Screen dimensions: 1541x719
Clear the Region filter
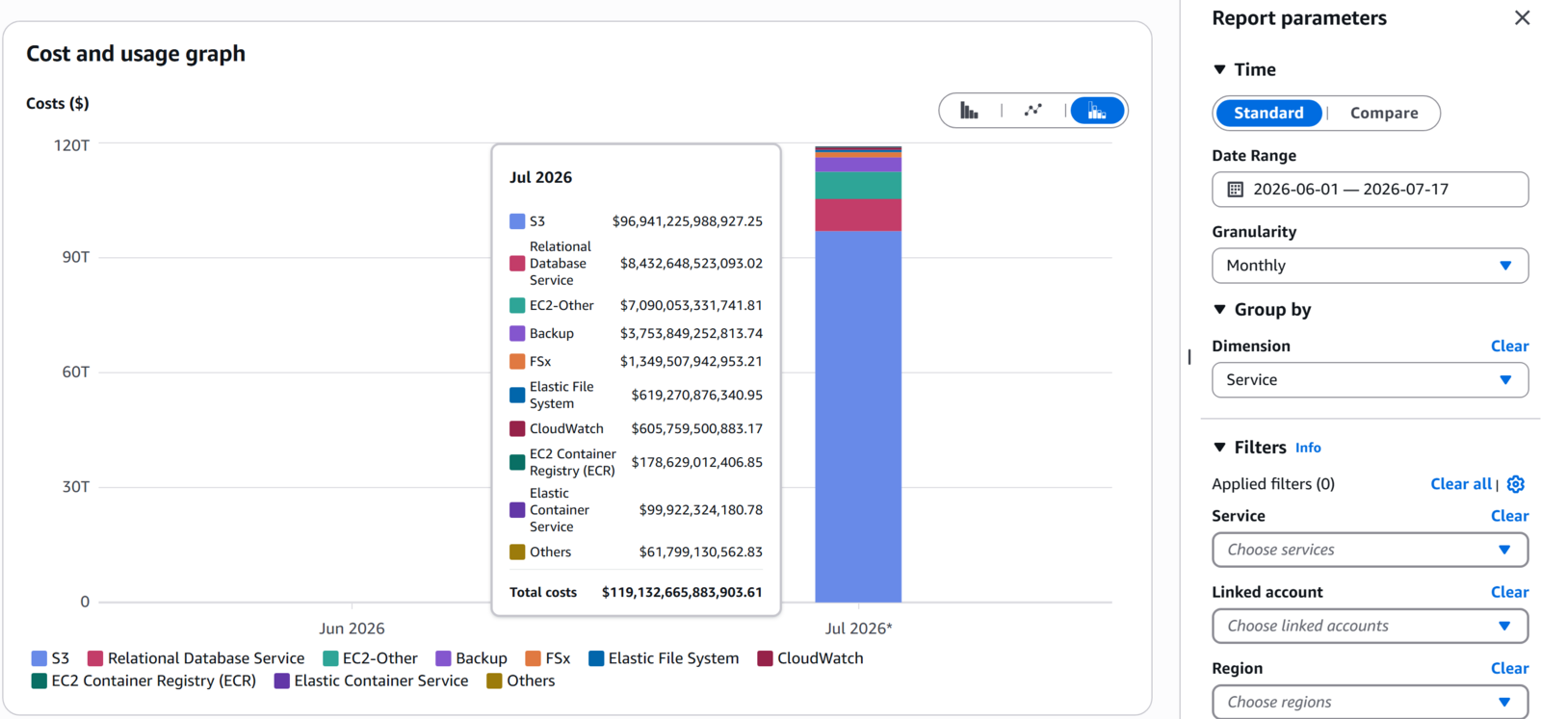pyautogui.click(x=1509, y=668)
